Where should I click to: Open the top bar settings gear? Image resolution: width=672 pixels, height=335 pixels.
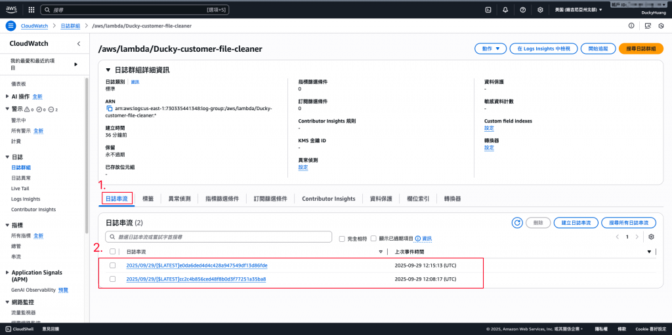[541, 9]
